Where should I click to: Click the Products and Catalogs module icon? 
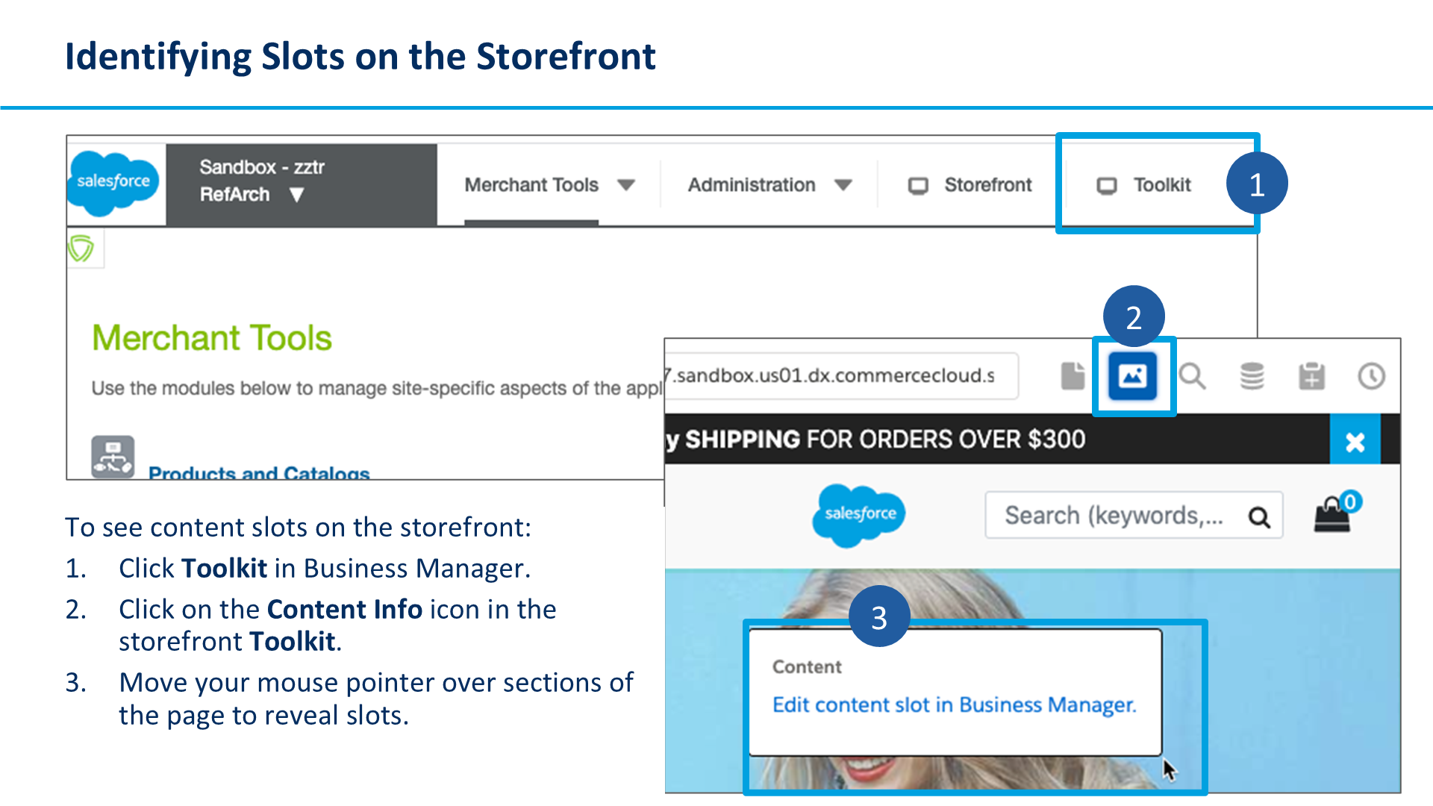(x=113, y=456)
